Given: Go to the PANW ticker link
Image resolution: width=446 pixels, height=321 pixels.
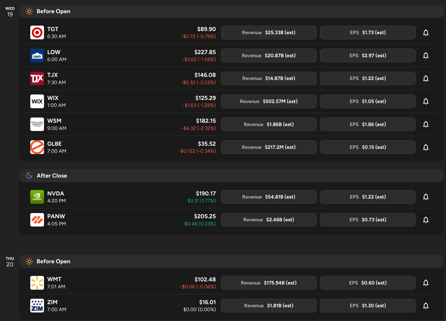Looking at the screenshot, I should 56,216.
